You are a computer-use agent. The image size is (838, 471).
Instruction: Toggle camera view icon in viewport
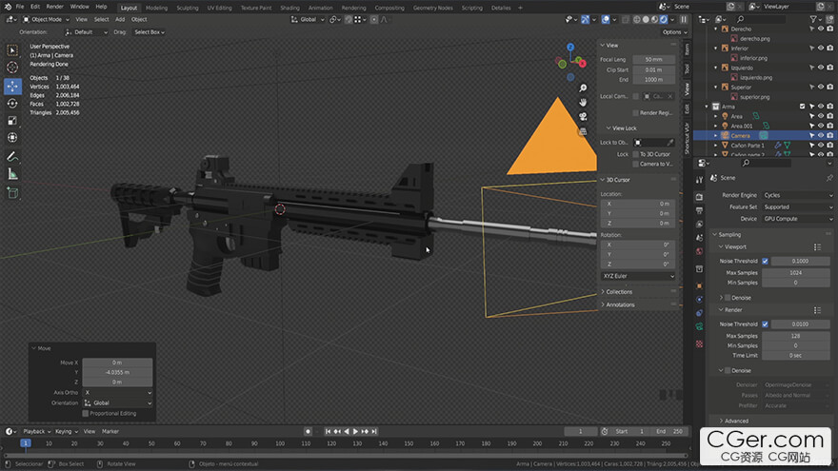(x=583, y=116)
